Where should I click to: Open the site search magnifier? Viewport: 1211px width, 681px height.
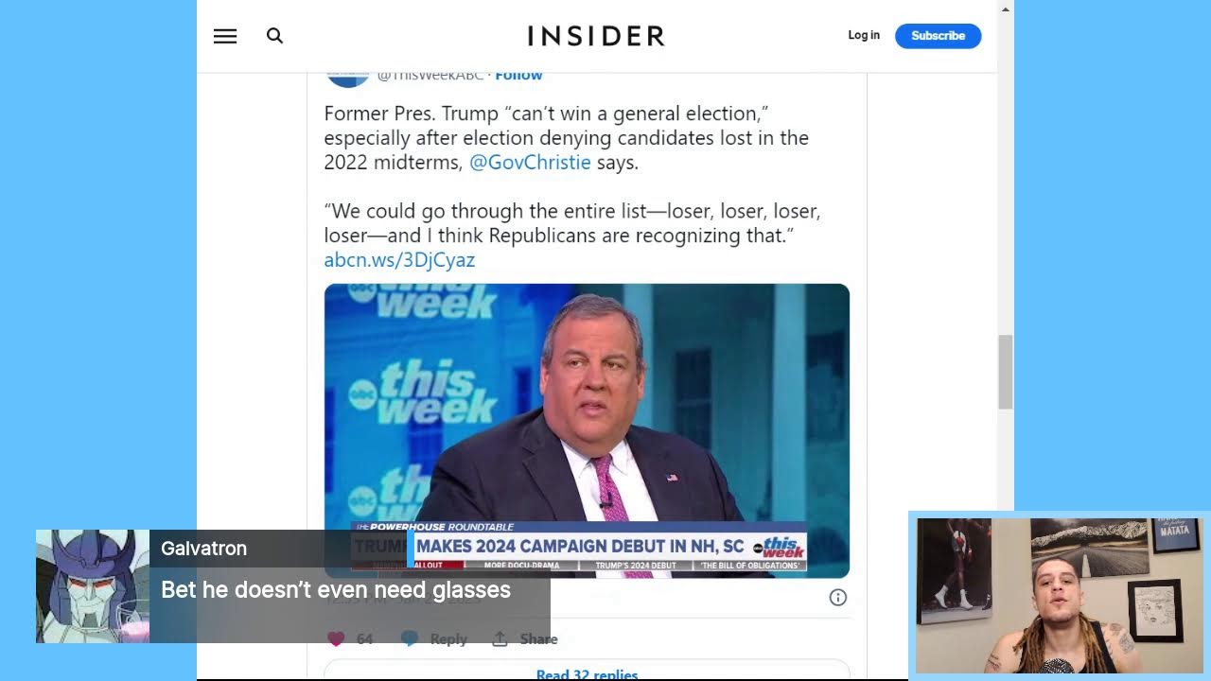274,36
